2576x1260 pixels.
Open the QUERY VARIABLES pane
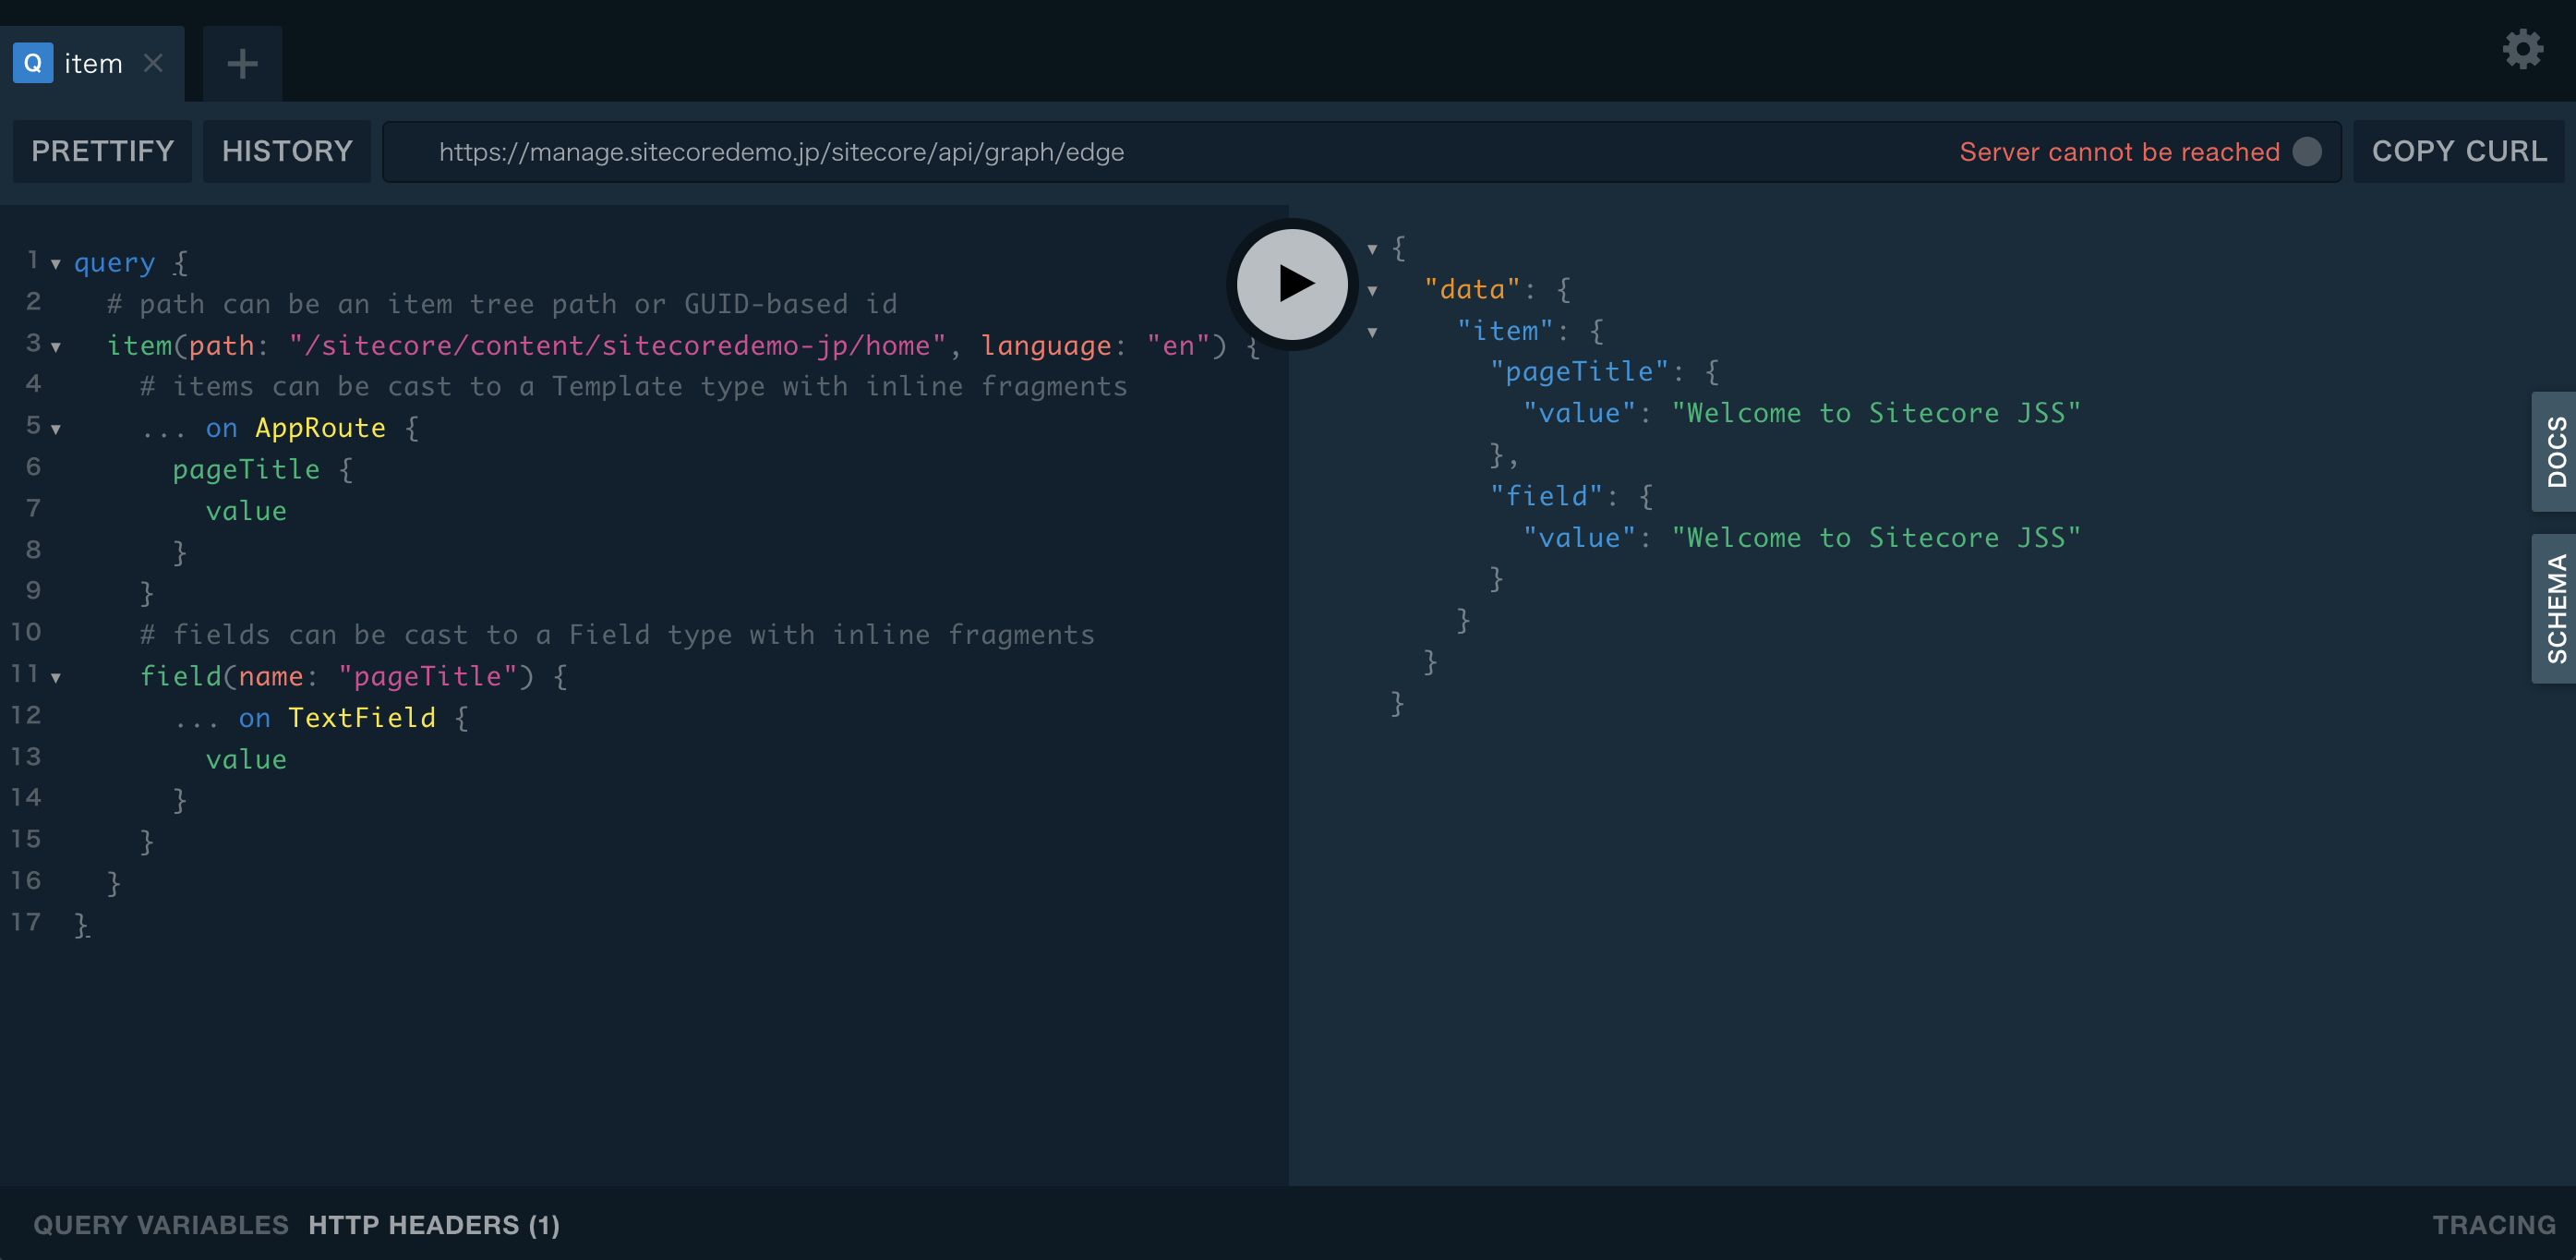161,1225
